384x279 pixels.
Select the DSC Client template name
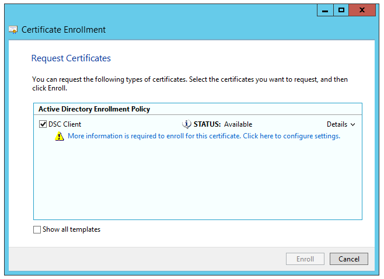(x=65, y=124)
